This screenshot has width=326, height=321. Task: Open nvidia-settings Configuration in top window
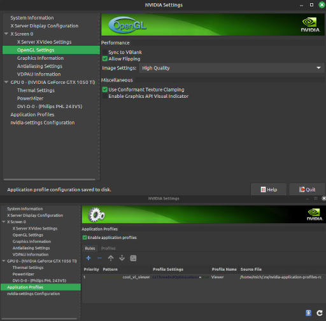(43, 123)
